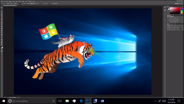Click the rainbow hue slider strip
184x104 pixels.
point(182,10)
